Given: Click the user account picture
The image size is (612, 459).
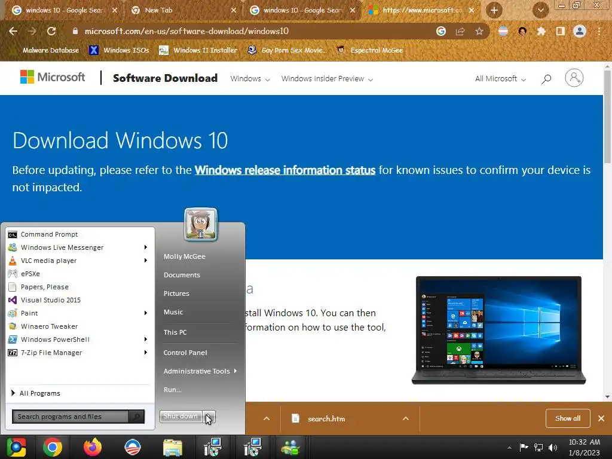Looking at the screenshot, I should [x=201, y=225].
